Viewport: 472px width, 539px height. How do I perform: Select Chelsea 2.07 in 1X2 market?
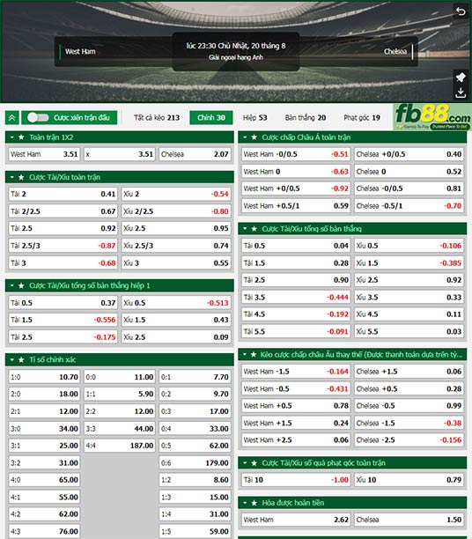coord(195,154)
